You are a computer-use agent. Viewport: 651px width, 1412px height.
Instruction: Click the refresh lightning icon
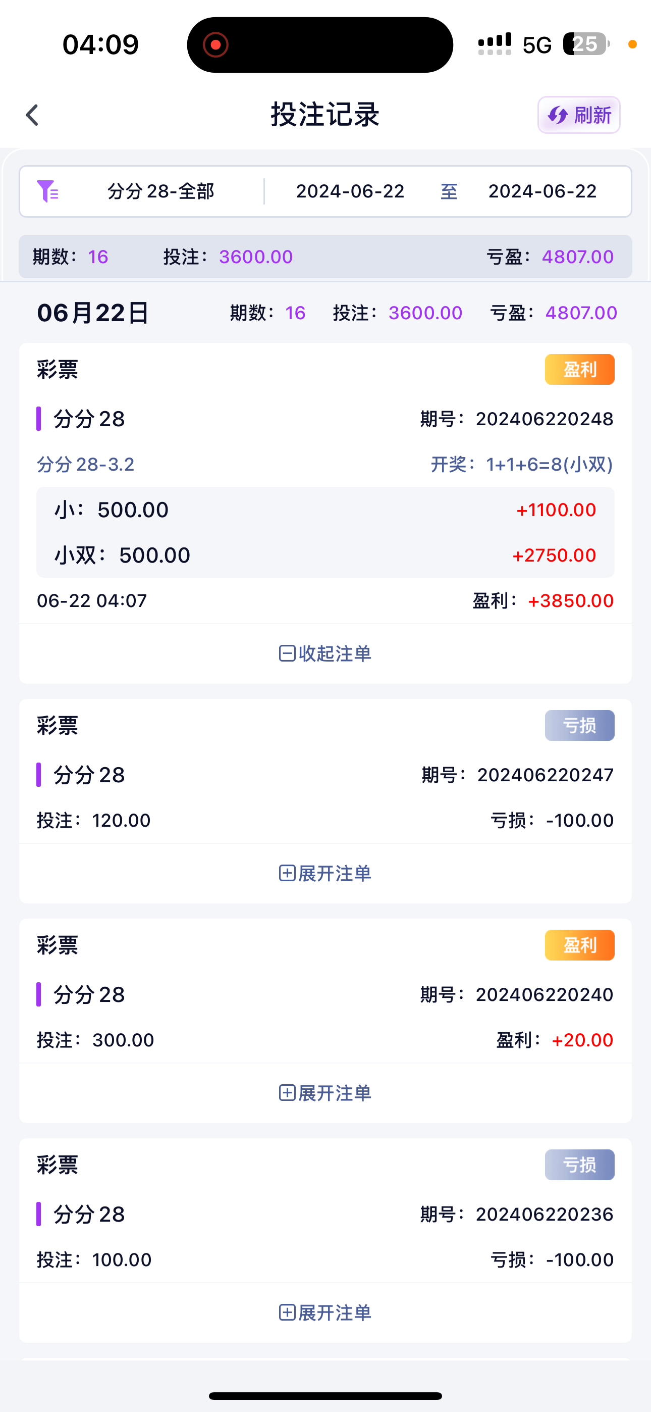[558, 115]
